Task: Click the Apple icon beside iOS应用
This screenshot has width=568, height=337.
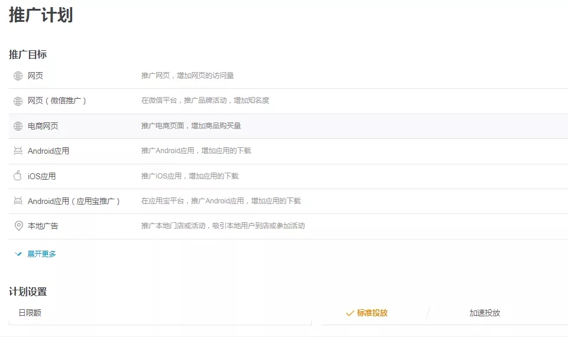Action: [18, 176]
